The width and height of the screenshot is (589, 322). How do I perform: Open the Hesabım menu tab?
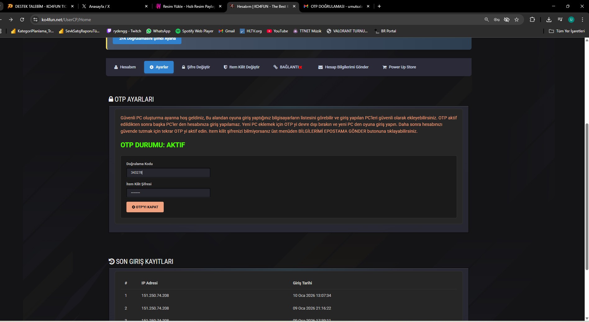pyautogui.click(x=125, y=67)
